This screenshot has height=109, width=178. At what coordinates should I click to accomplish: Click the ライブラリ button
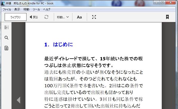click(15, 17)
